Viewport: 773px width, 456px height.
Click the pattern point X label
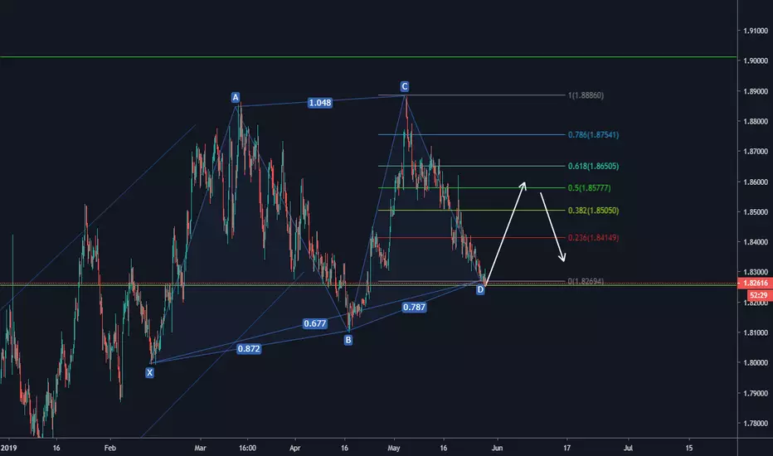149,373
